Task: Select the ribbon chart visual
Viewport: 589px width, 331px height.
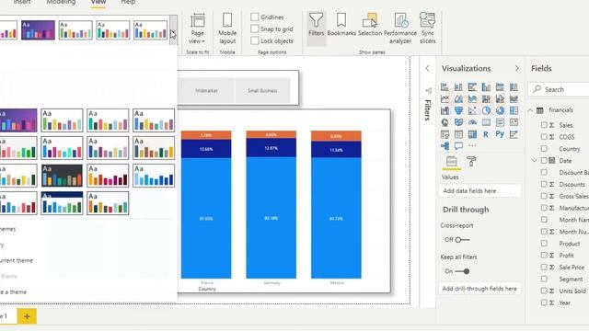Action: point(514,99)
